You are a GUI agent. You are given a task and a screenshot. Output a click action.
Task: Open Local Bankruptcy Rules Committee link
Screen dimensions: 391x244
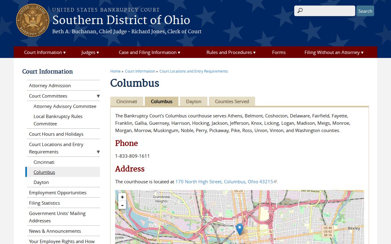click(x=58, y=120)
